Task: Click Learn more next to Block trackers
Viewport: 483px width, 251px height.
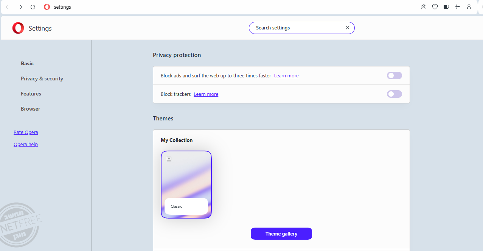Action: coord(206,94)
